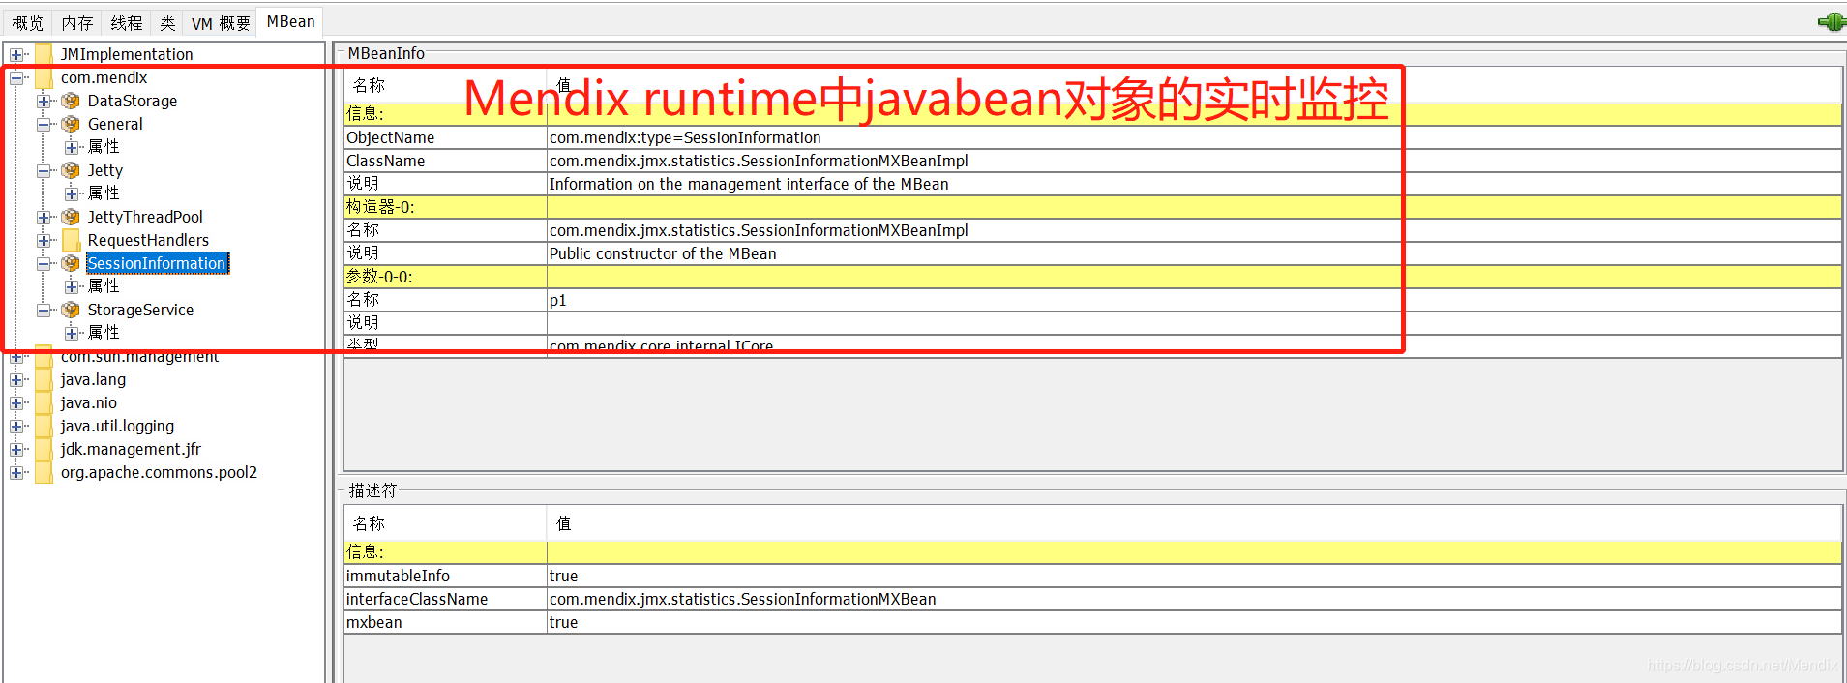The width and height of the screenshot is (1847, 683).
Task: Click the 名称 column header in 描述符
Action: coord(445,523)
